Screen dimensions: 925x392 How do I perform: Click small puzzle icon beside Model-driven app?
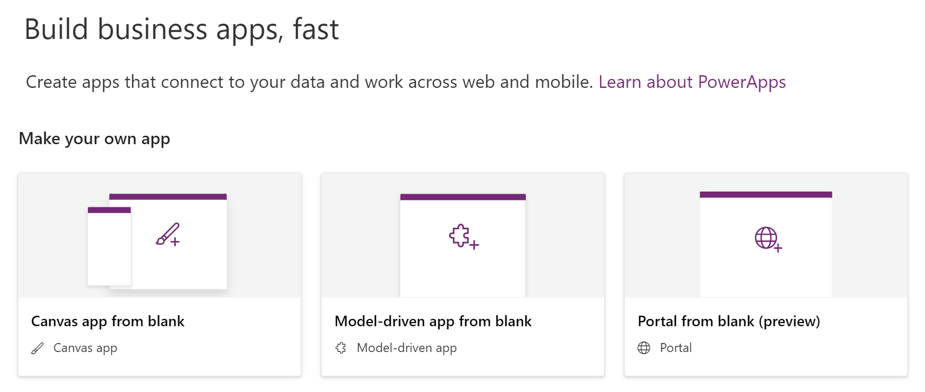(x=341, y=348)
